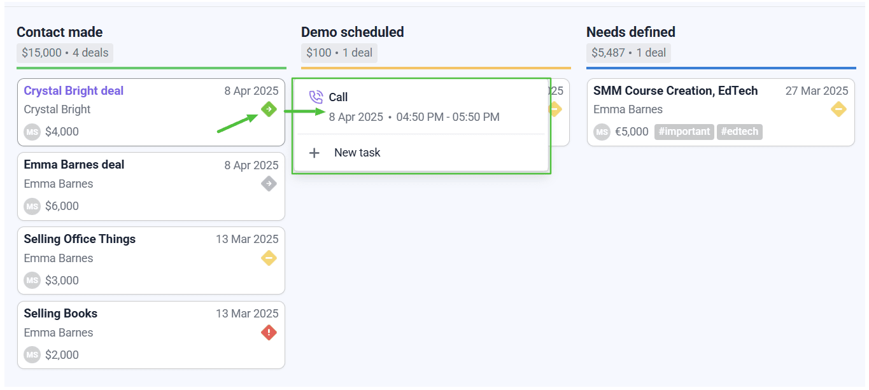Open Selling Office Things deal
The image size is (869, 390).
[80, 239]
